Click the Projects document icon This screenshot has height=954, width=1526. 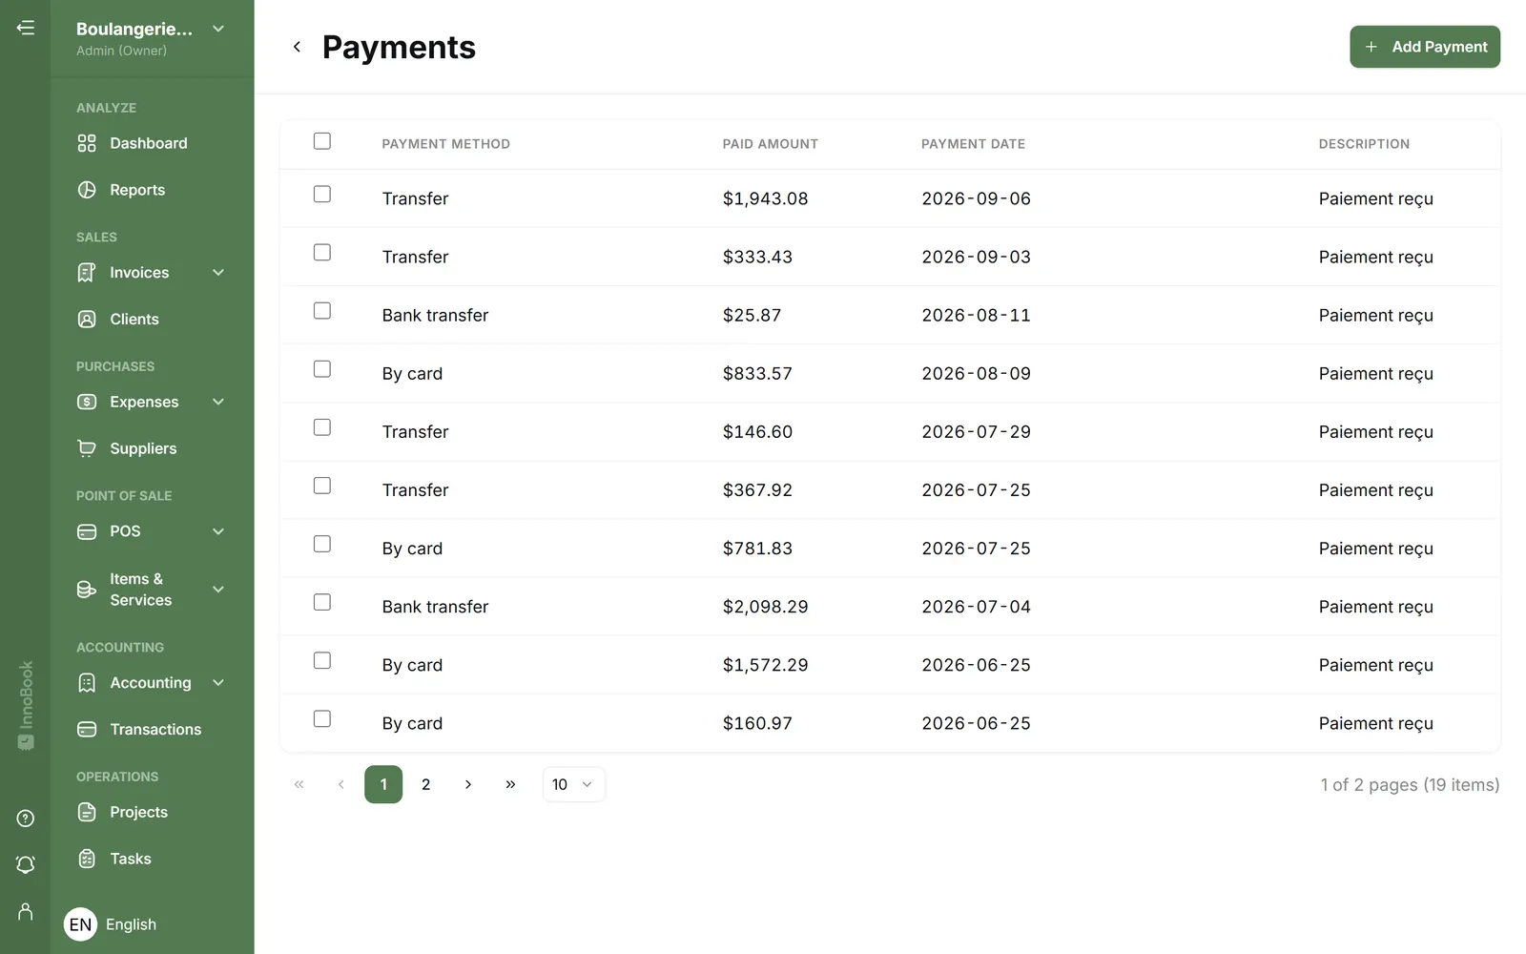pos(87,812)
